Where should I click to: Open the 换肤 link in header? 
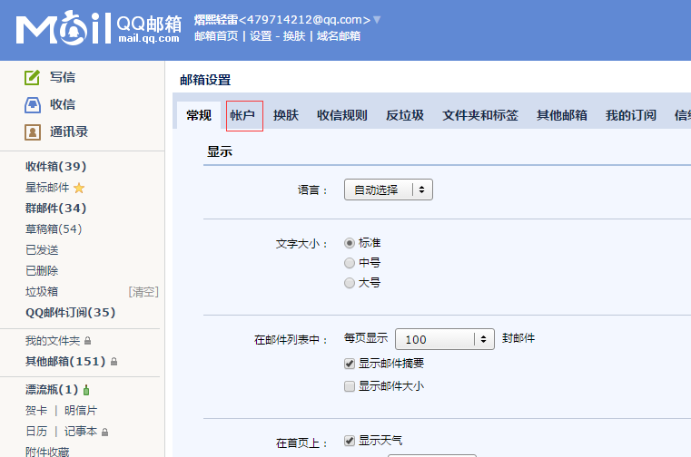point(294,36)
